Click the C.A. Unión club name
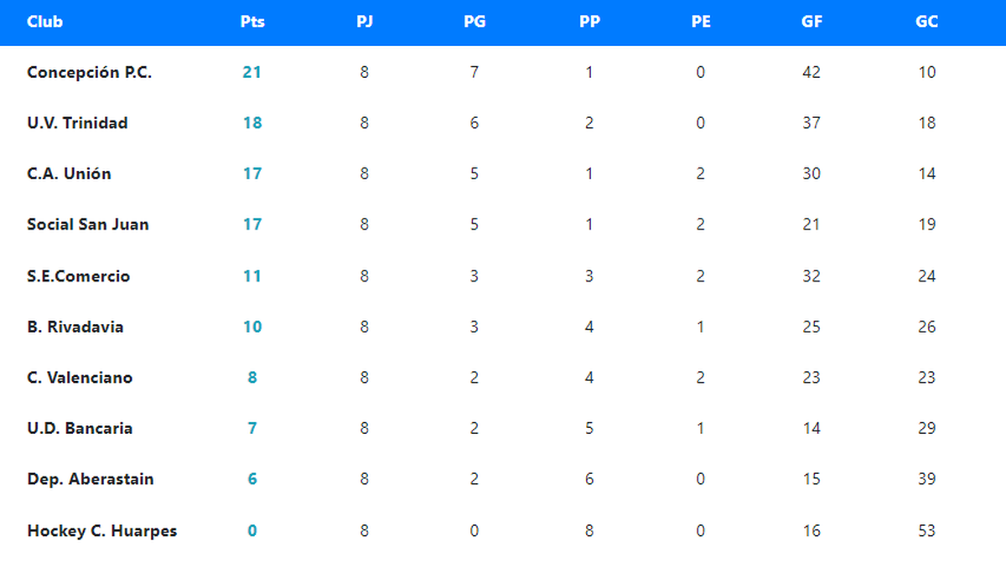Image resolution: width=1006 pixels, height=567 pixels. [x=69, y=174]
